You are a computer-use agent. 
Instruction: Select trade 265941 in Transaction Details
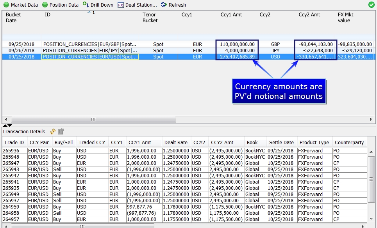(185, 182)
